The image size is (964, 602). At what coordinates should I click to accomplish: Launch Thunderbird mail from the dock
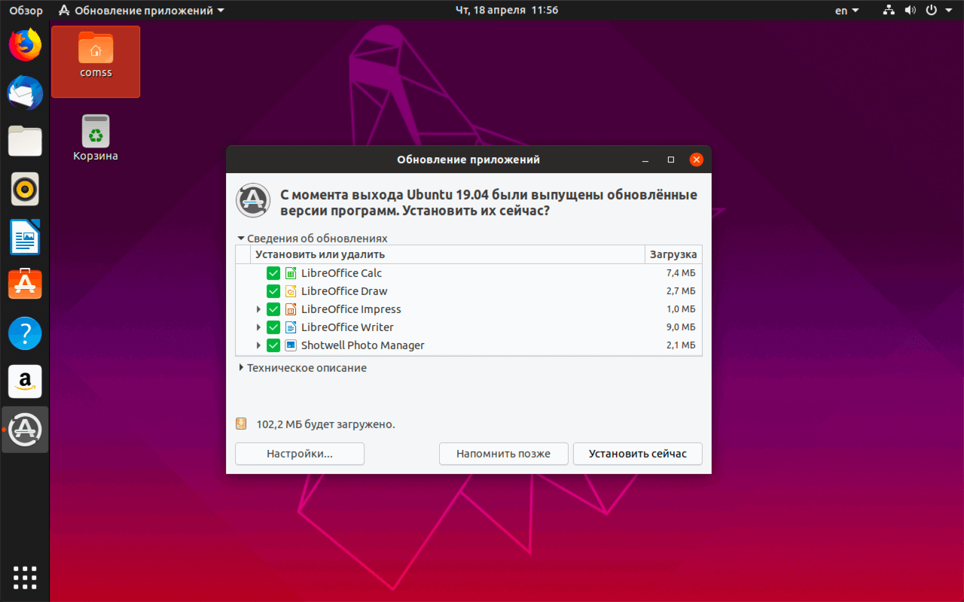pos(25,93)
